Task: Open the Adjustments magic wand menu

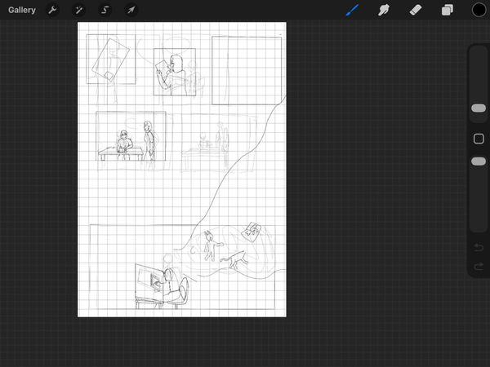Action: [x=78, y=10]
